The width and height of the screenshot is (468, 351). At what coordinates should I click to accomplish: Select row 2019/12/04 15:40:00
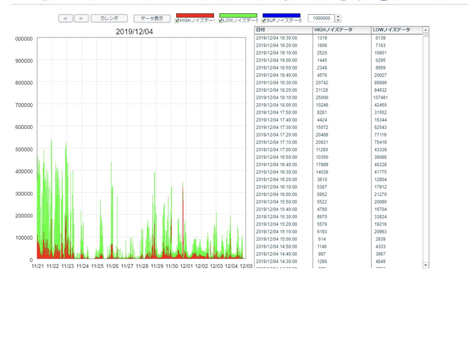point(339,209)
